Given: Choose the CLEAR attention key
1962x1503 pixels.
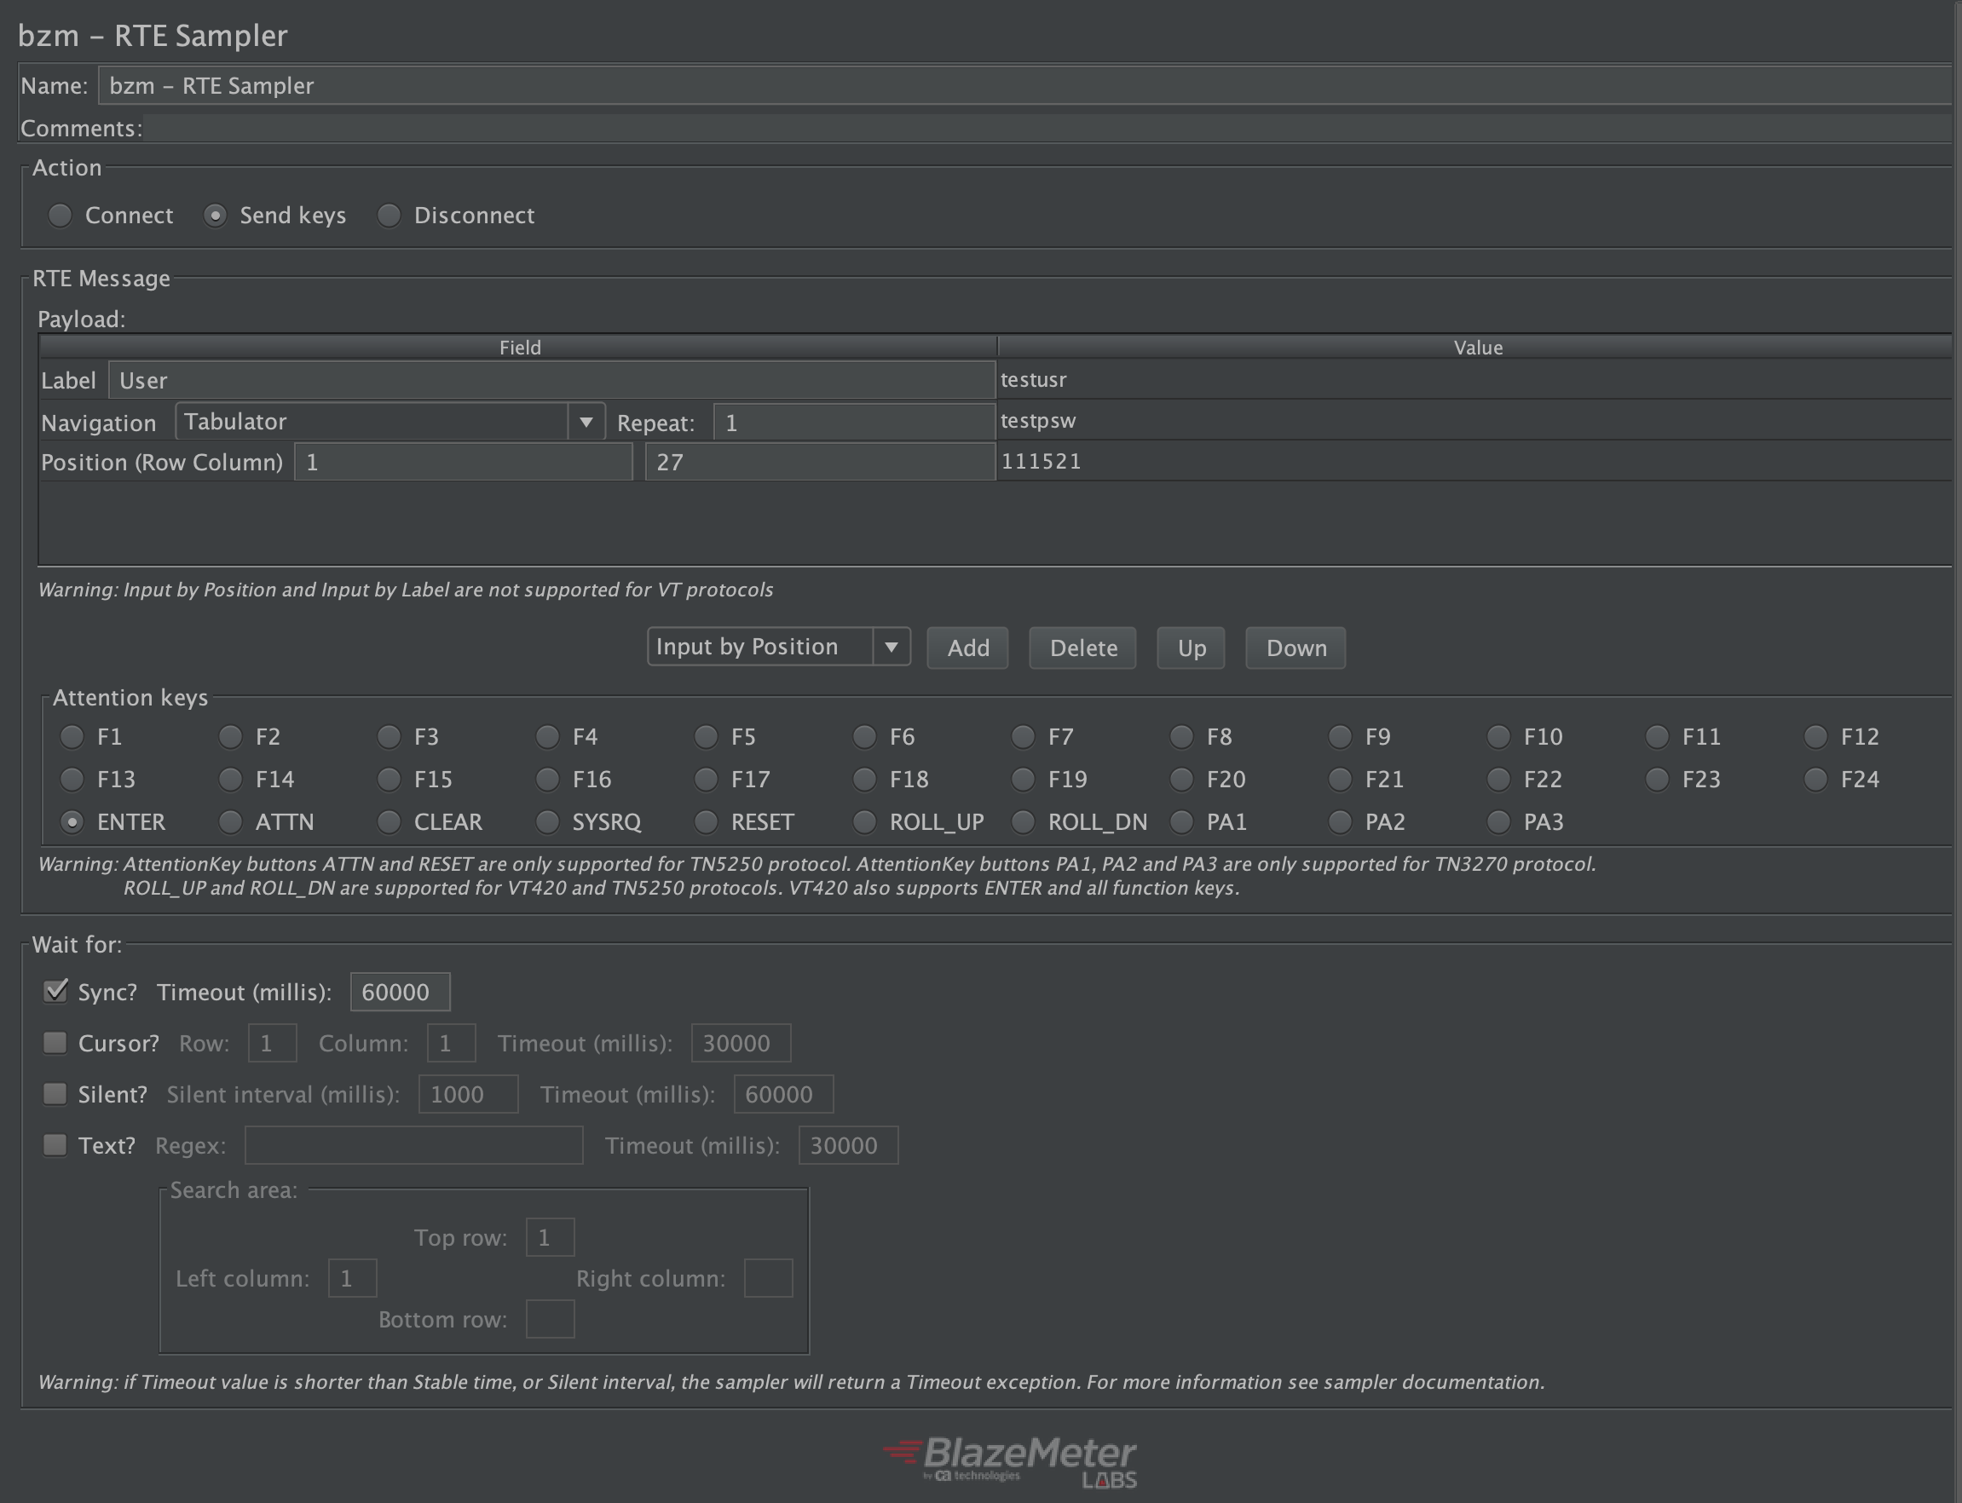Looking at the screenshot, I should [390, 821].
